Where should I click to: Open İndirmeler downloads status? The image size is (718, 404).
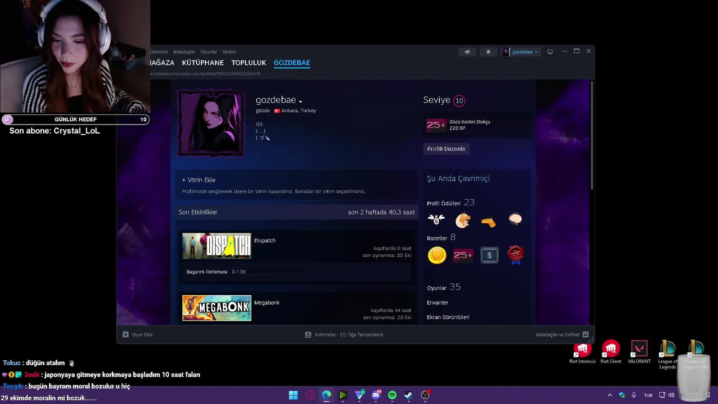(344, 334)
